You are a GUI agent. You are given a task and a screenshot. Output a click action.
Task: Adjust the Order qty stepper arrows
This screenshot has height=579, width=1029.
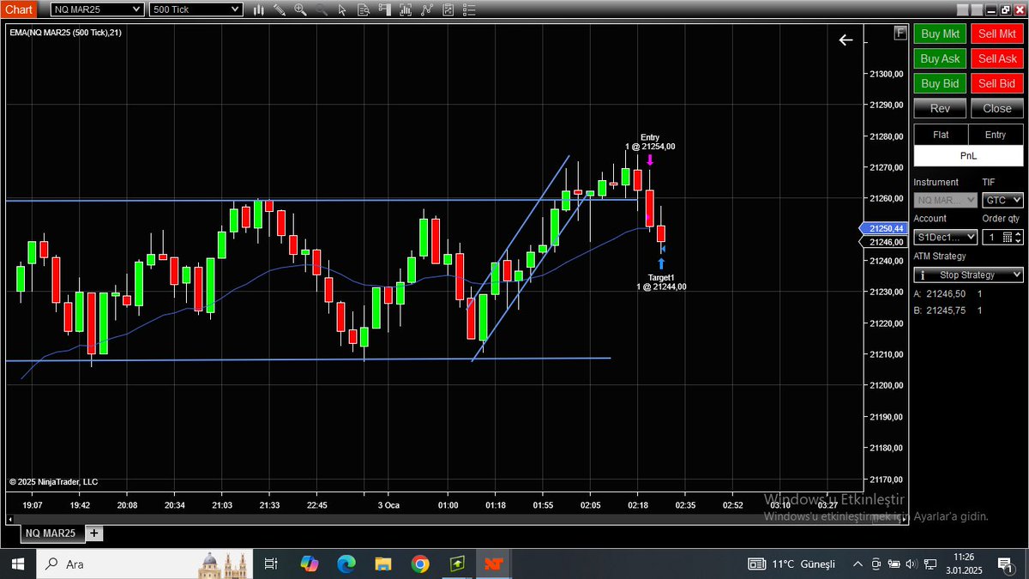[x=1018, y=237]
